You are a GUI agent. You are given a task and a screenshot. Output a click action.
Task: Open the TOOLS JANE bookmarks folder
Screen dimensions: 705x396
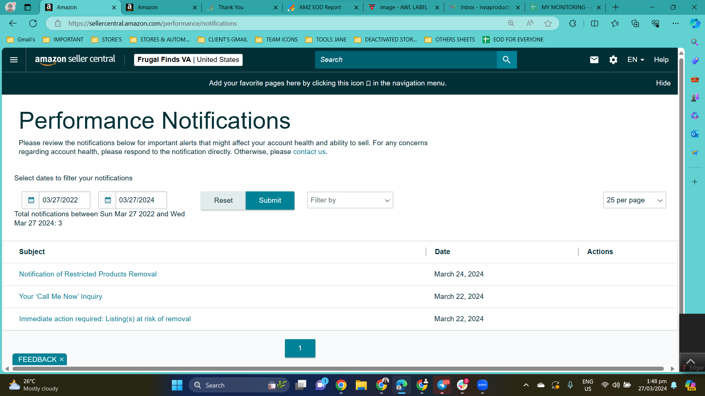point(326,40)
